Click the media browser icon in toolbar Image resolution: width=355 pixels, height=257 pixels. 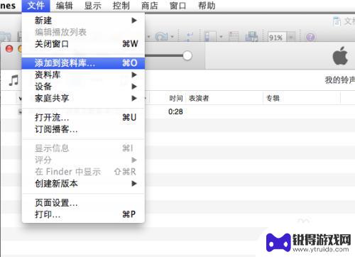pyautogui.click(x=251, y=36)
